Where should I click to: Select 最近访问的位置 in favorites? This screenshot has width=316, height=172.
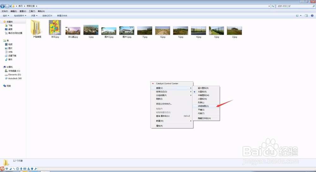pyautogui.click(x=15, y=33)
